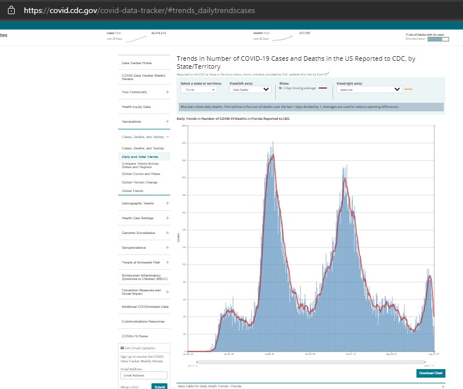This screenshot has width=463, height=389.
Task: Click the Download Chart button
Action: tap(430, 373)
